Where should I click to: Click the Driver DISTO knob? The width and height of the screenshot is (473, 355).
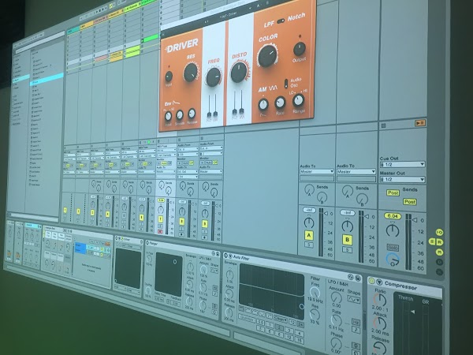pos(239,72)
